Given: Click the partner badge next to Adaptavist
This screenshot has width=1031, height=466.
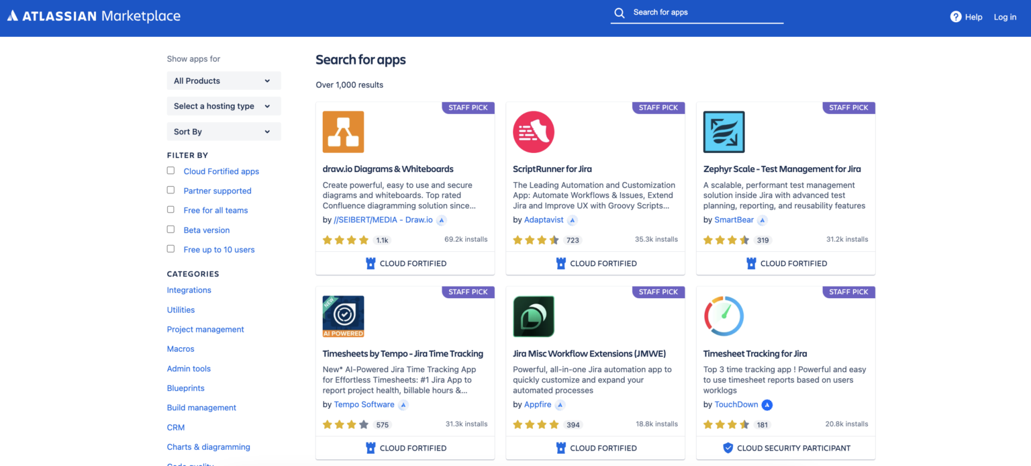Looking at the screenshot, I should [x=572, y=220].
